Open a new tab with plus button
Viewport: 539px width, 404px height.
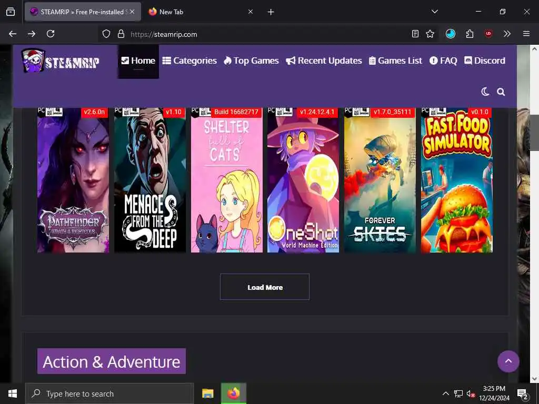[271, 12]
